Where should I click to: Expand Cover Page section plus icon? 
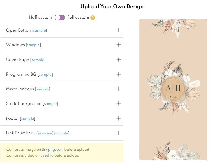click(118, 60)
